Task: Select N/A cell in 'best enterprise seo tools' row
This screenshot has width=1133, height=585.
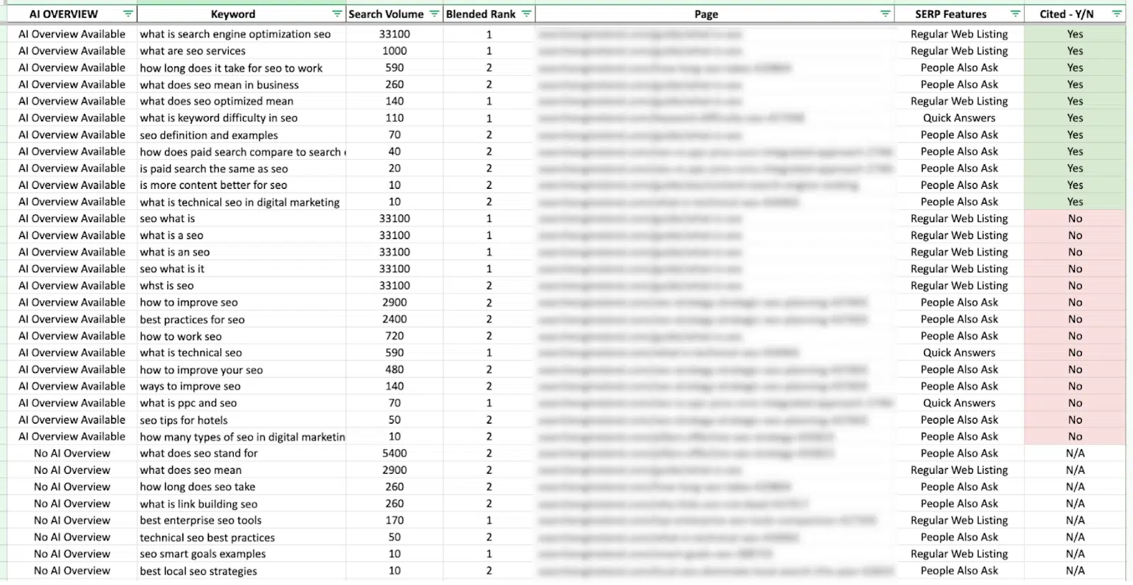Action: coord(1075,521)
